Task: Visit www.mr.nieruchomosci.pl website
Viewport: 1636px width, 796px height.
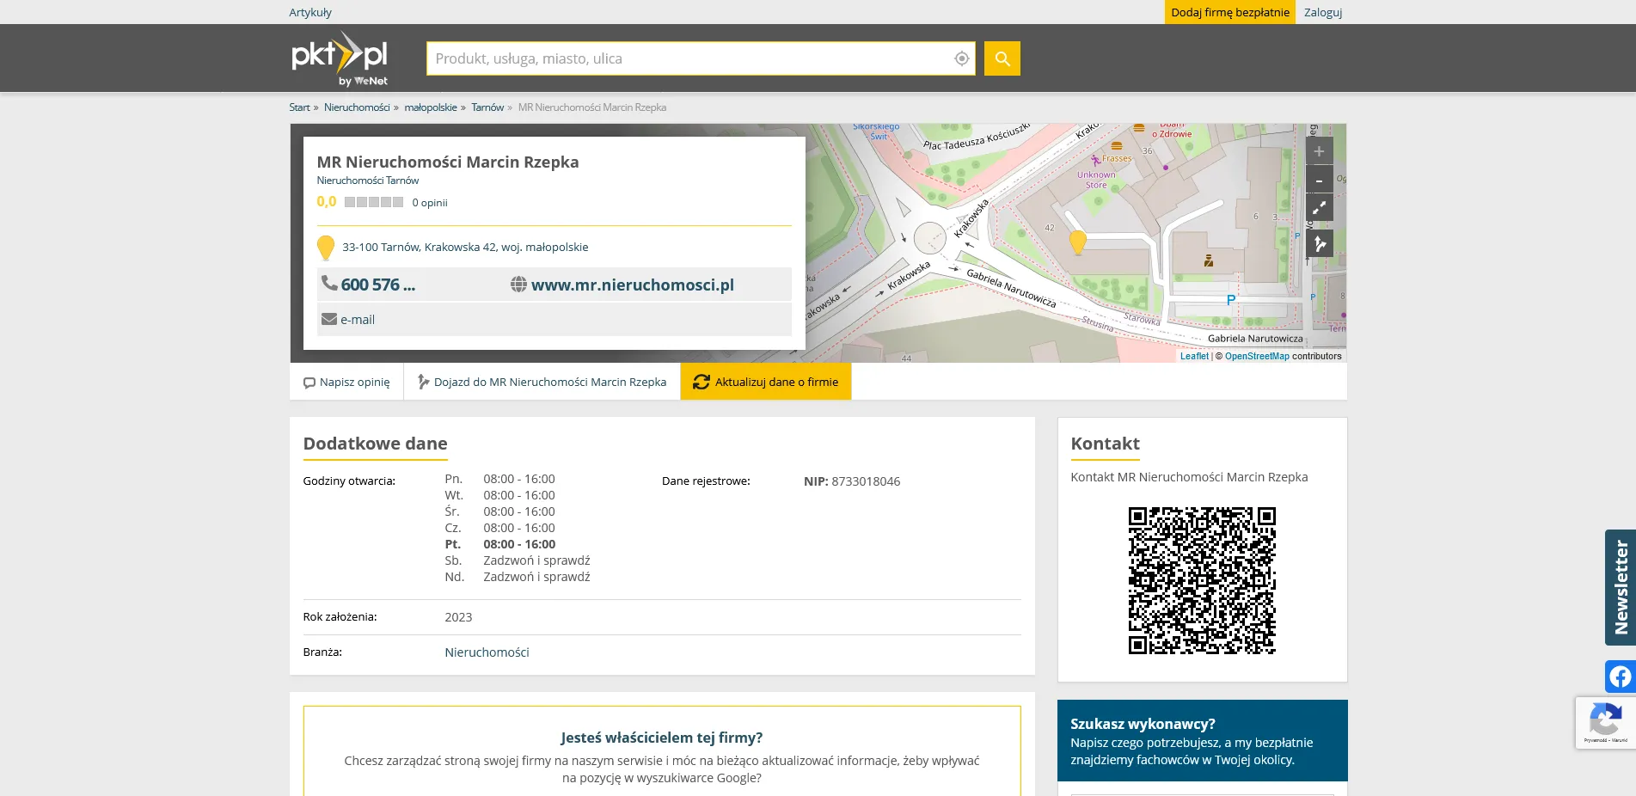Action: tap(633, 285)
